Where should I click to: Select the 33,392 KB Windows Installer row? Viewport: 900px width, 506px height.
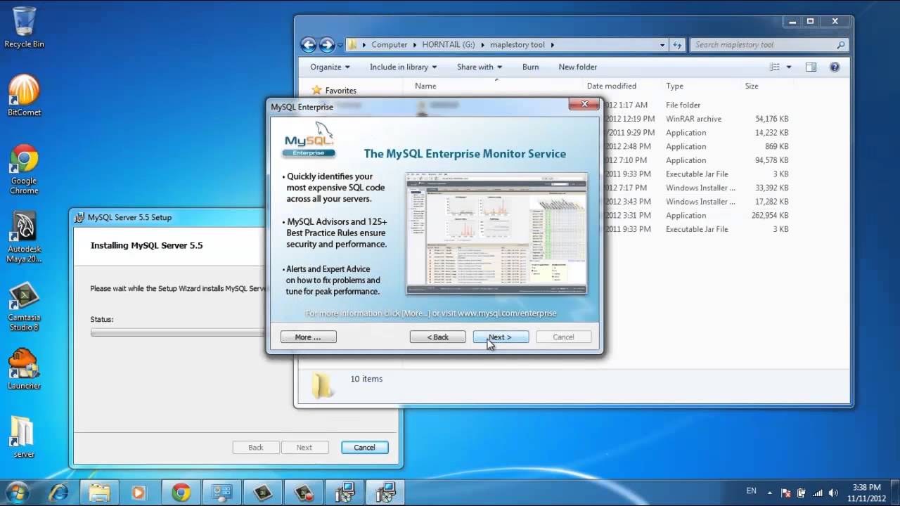696,188
